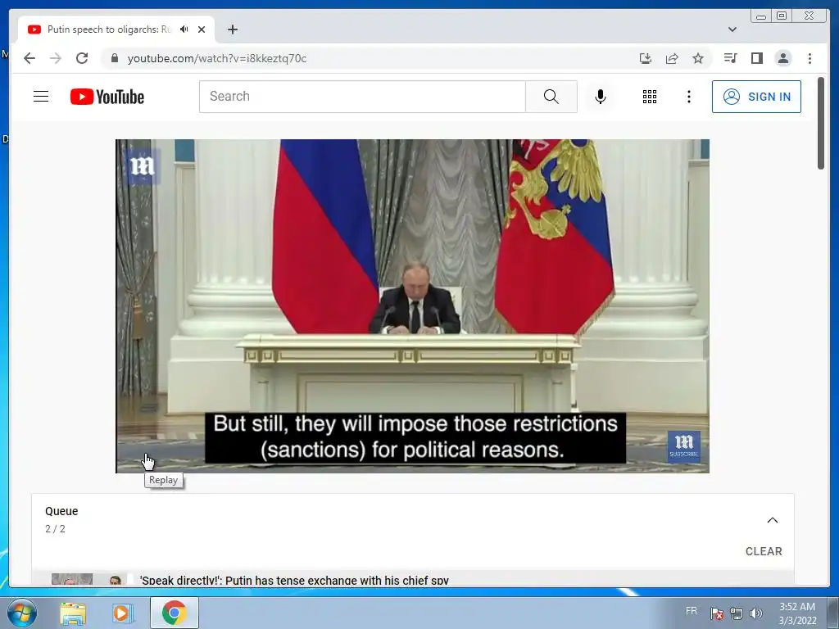This screenshot has height=629, width=839.
Task: View site information padlock icon
Action: tap(114, 58)
